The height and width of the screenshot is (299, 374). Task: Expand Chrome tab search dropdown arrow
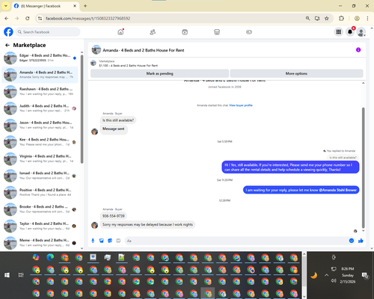click(6, 6)
